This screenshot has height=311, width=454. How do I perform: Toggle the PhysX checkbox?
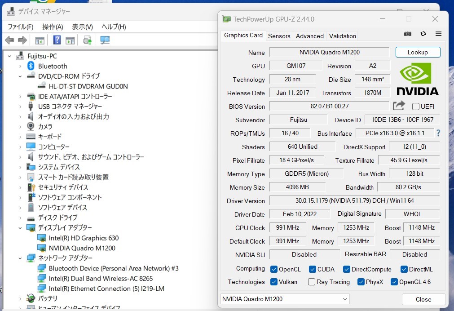tap(361, 282)
